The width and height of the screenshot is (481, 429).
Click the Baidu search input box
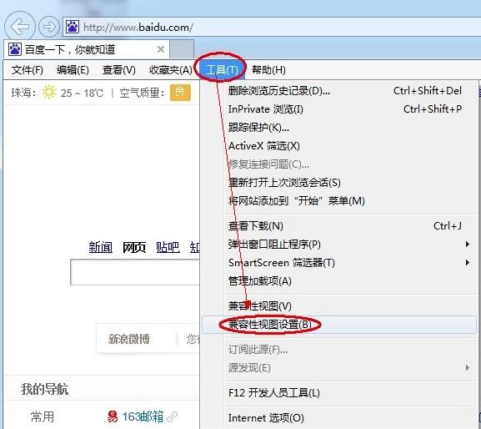(135, 272)
